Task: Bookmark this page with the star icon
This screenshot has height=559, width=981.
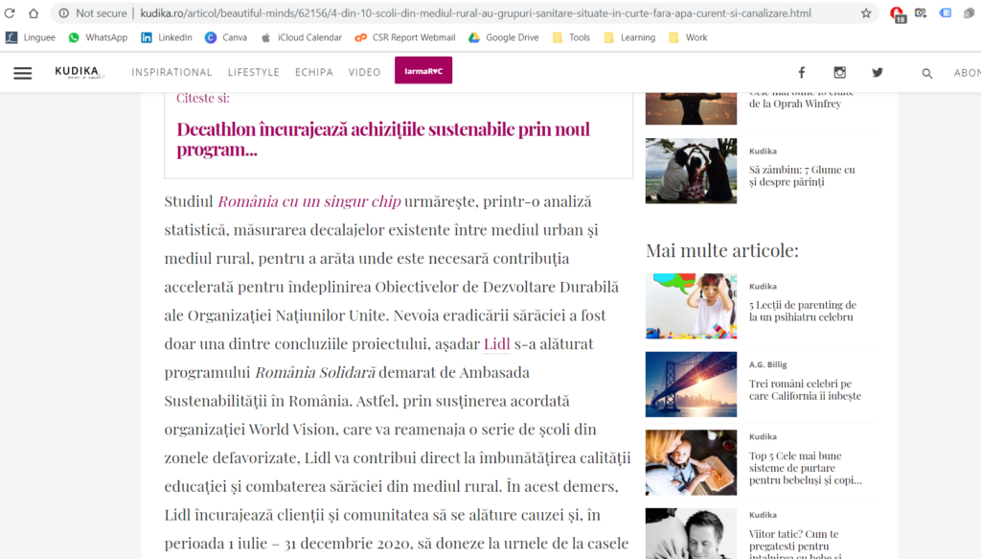Action: coord(866,13)
